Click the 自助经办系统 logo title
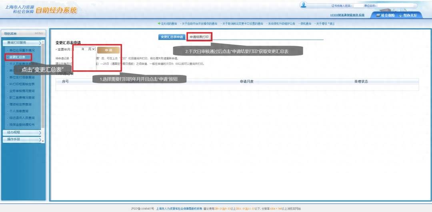Viewport: 432px width, 212px height. (56, 10)
